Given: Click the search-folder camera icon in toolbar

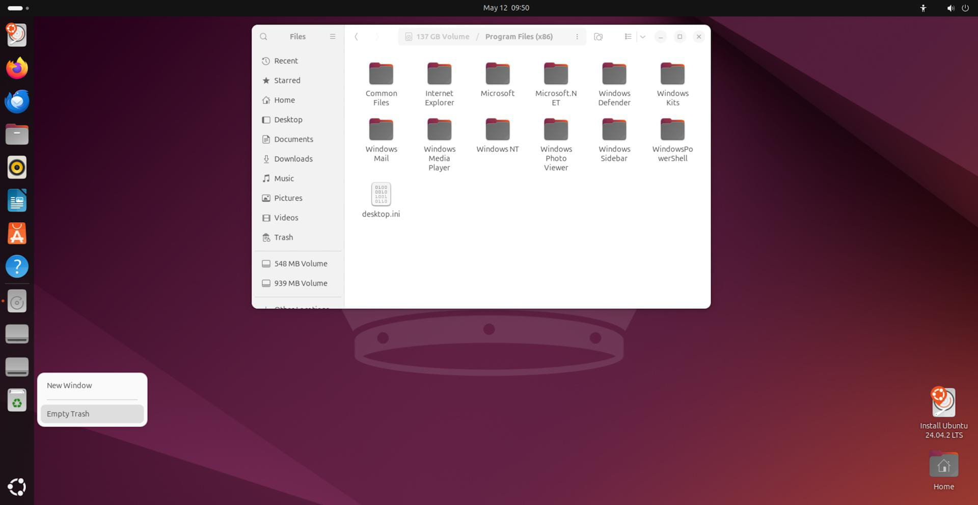Looking at the screenshot, I should click(599, 37).
